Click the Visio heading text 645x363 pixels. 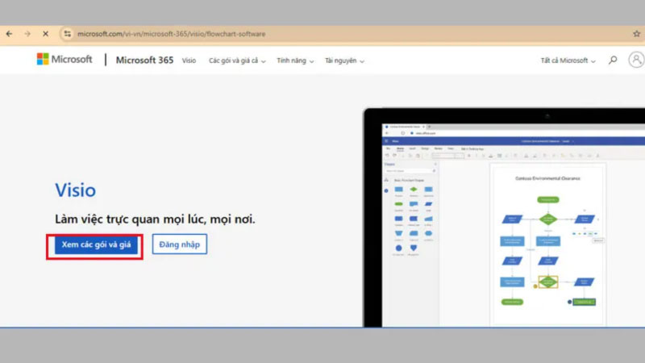pyautogui.click(x=75, y=190)
